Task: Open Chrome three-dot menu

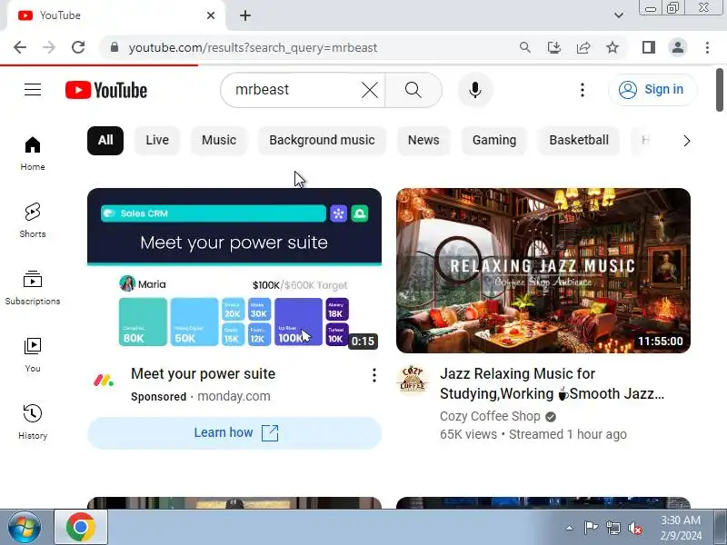Action: point(707,47)
